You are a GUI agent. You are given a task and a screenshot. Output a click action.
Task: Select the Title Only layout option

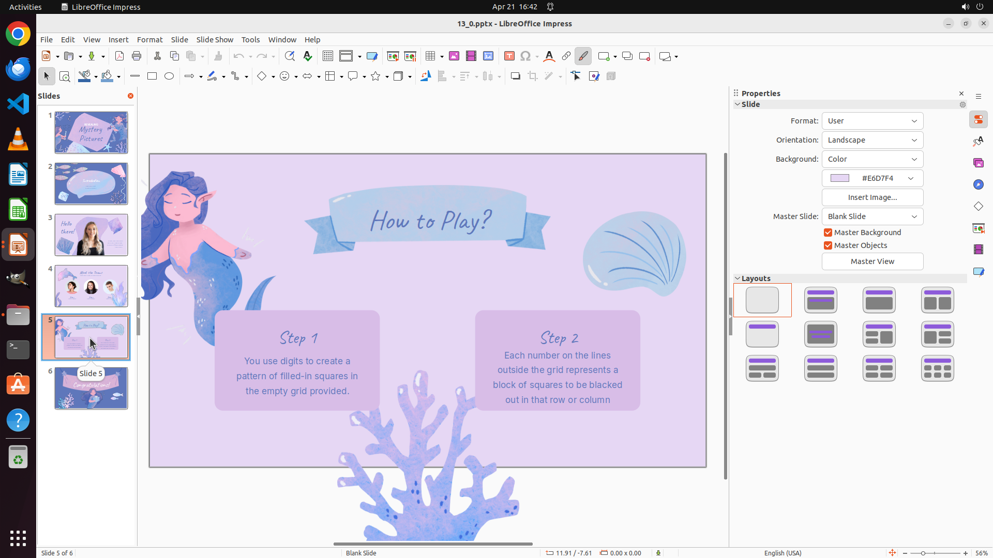[x=762, y=334]
